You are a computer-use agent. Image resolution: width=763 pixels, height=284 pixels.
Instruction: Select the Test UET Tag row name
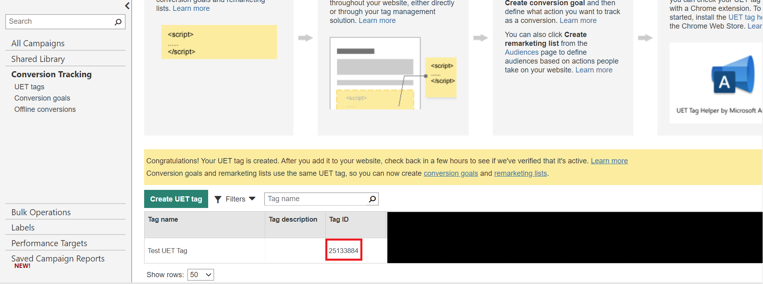(167, 251)
